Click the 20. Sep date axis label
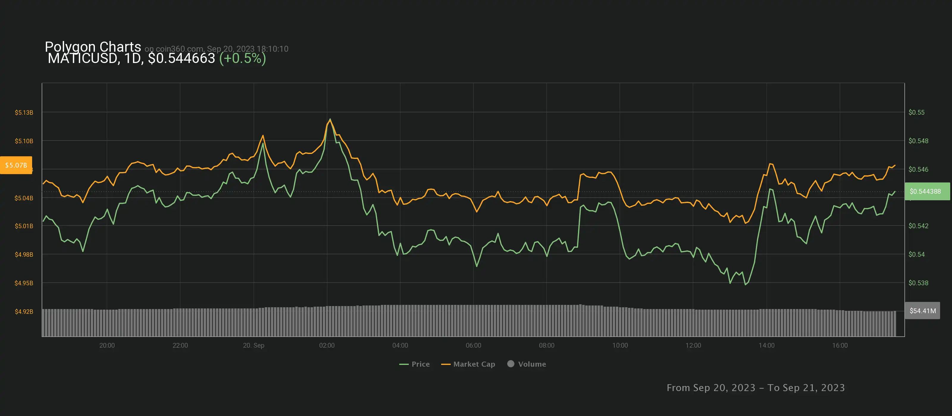 click(253, 345)
